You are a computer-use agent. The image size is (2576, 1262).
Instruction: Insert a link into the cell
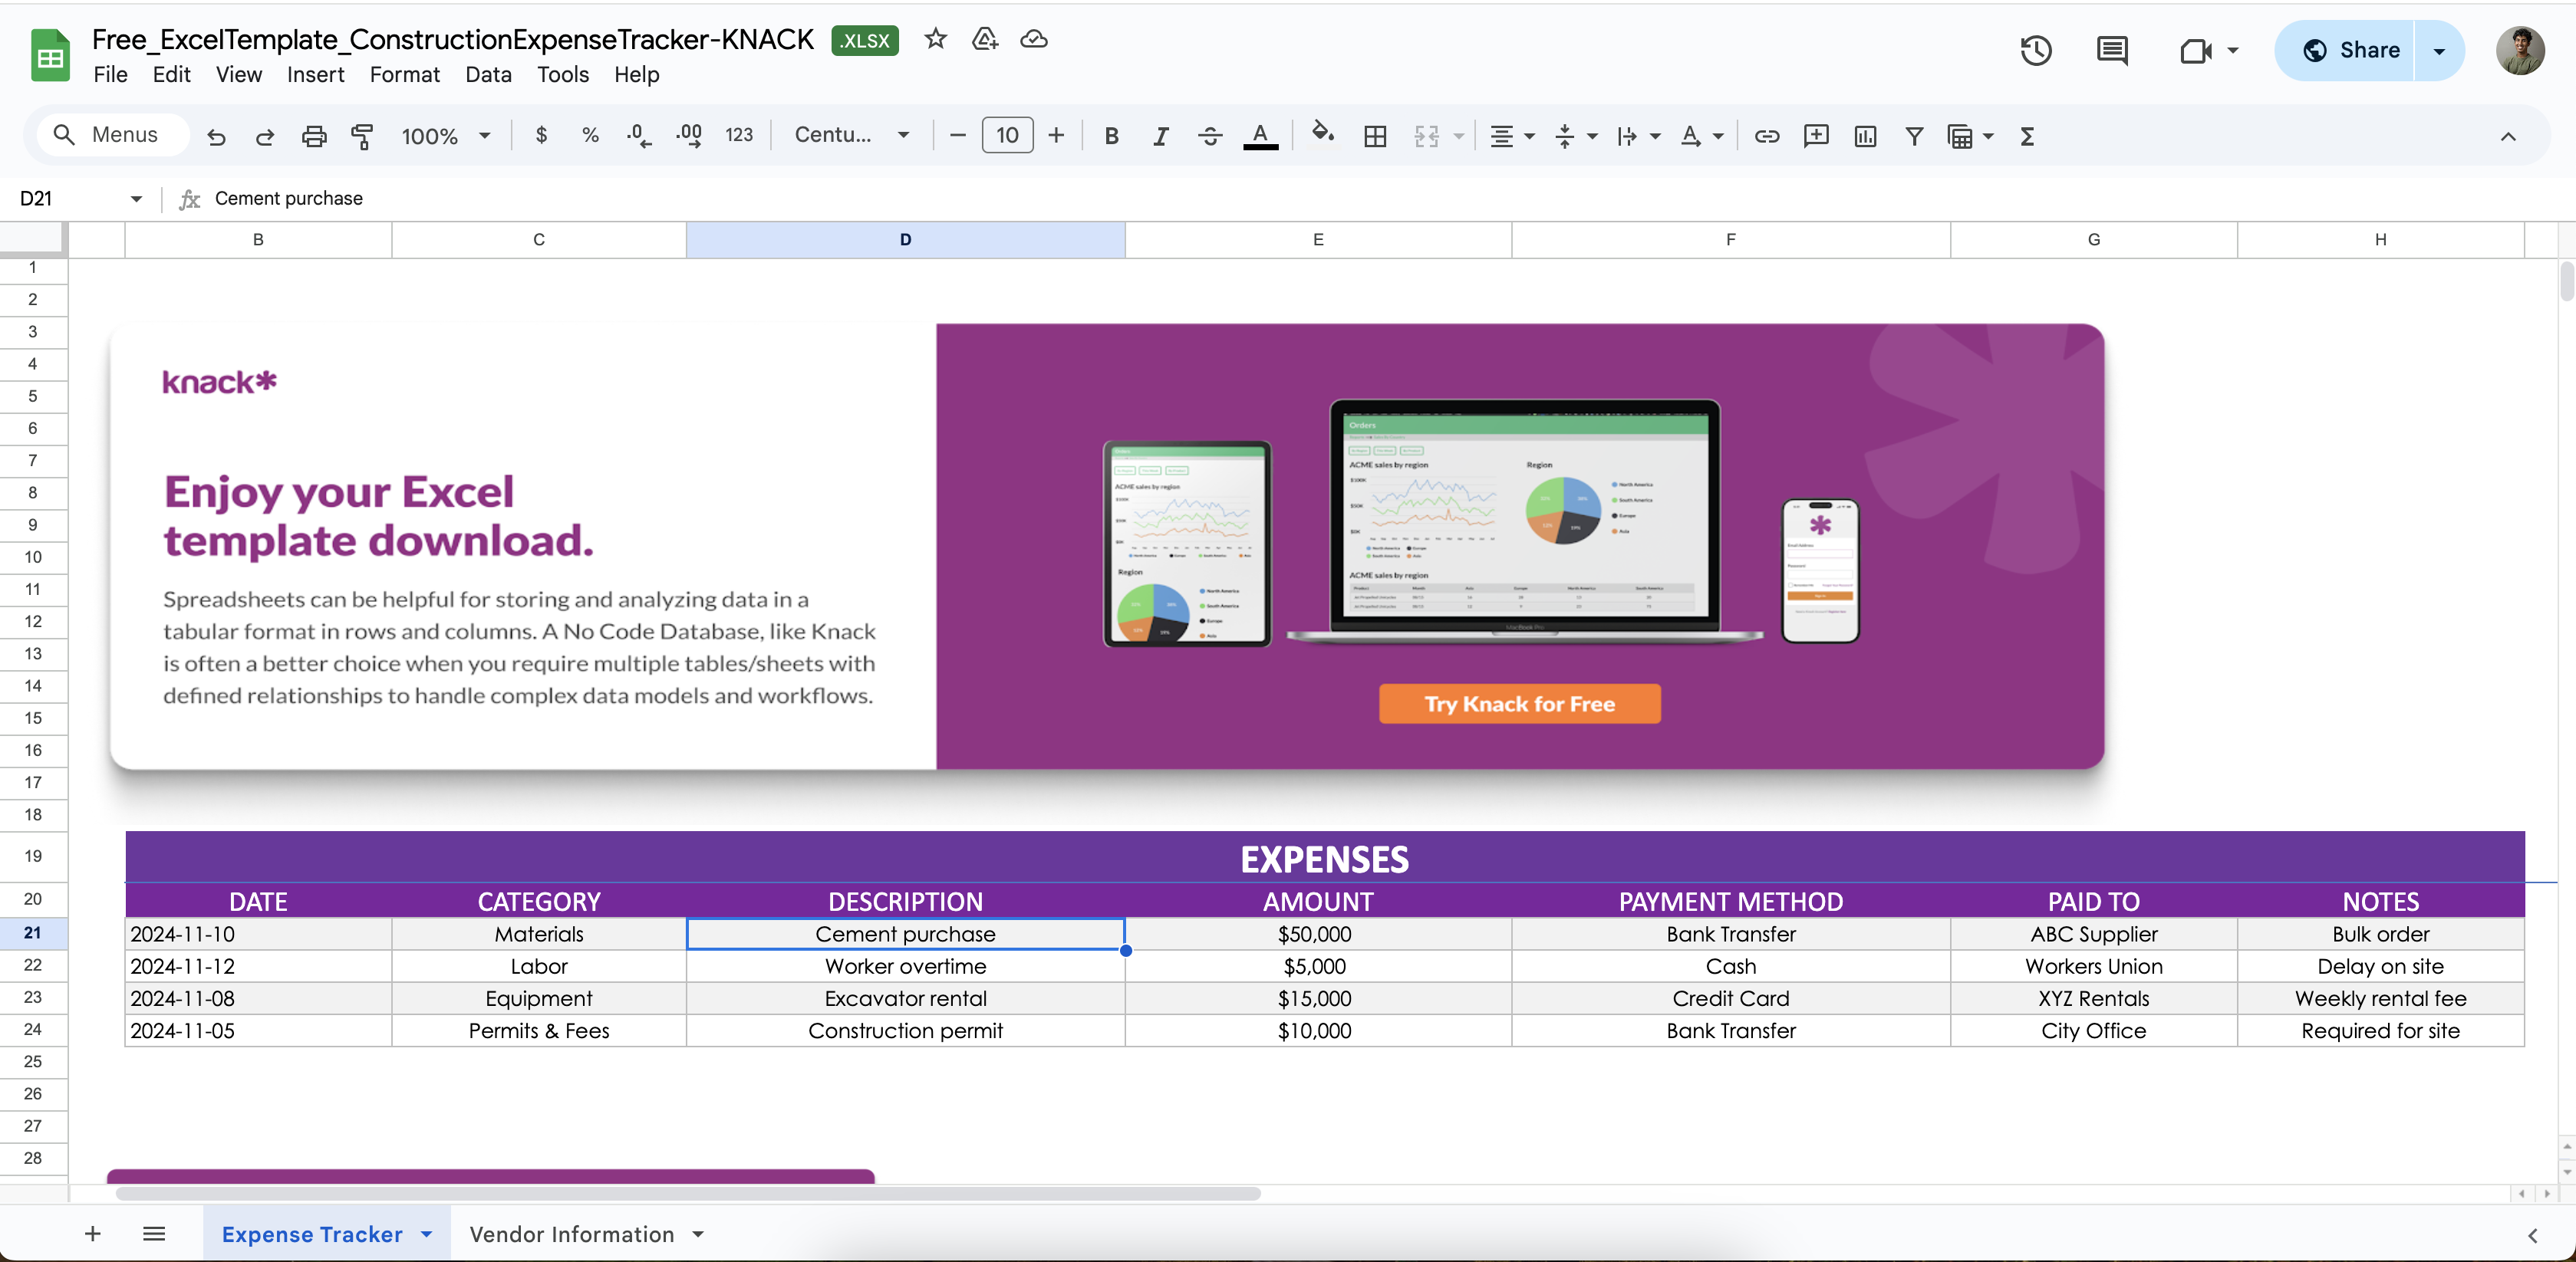[1767, 136]
